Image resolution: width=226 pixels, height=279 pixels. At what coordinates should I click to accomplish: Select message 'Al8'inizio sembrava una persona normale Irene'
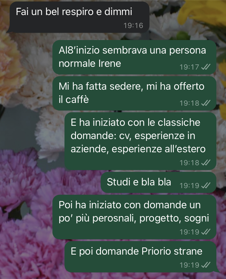(x=134, y=57)
